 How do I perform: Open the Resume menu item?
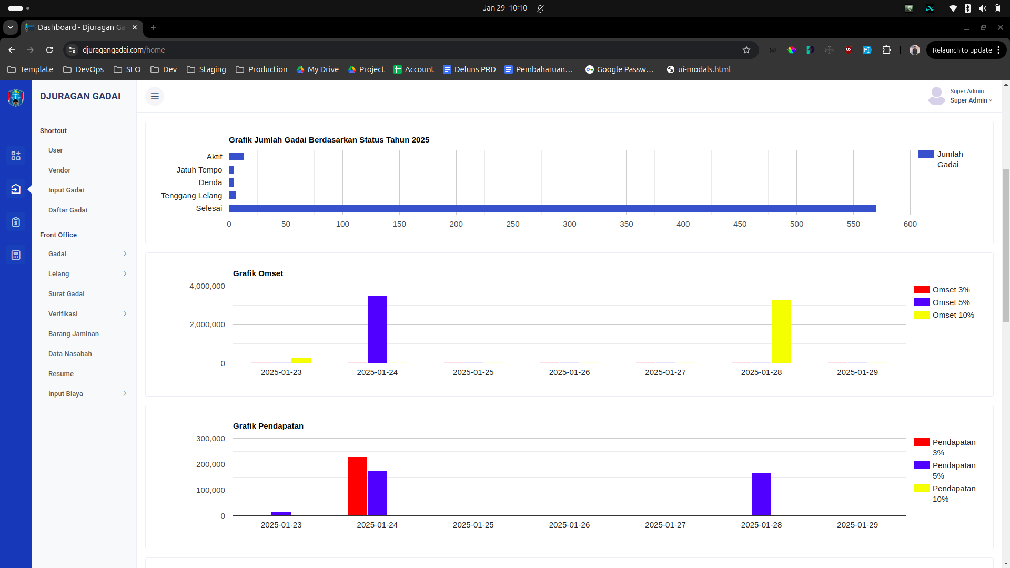[x=61, y=374]
